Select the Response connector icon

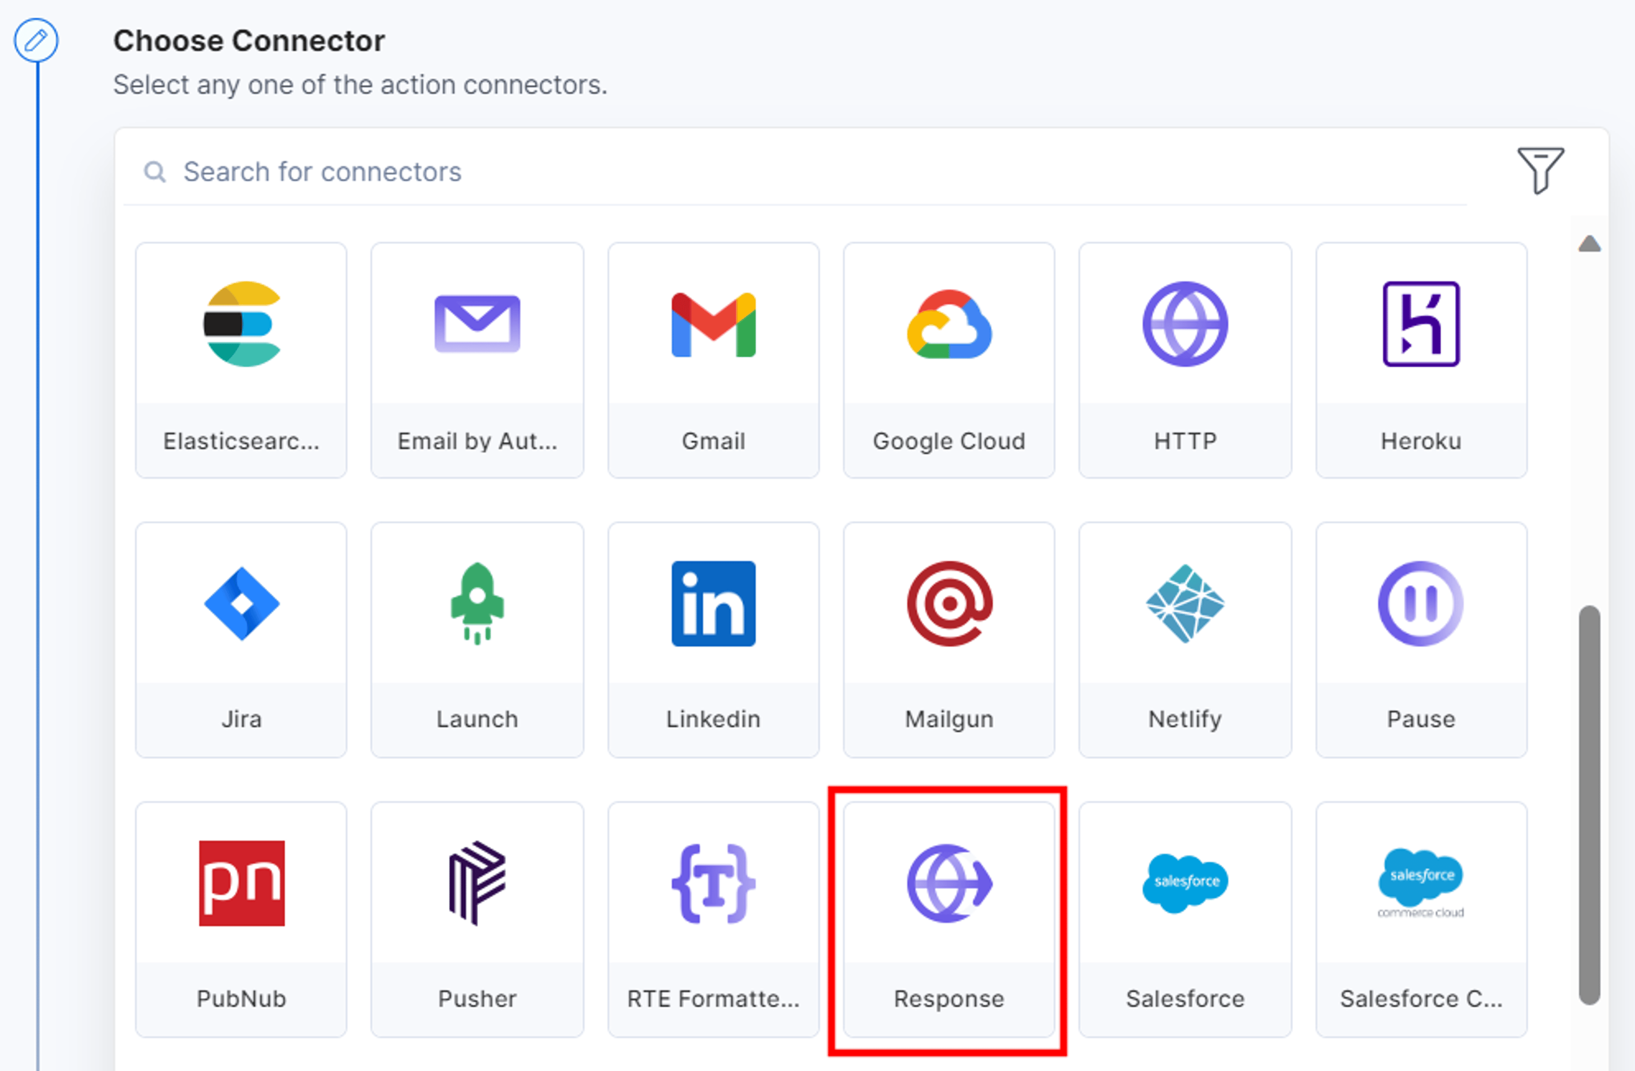(x=949, y=883)
